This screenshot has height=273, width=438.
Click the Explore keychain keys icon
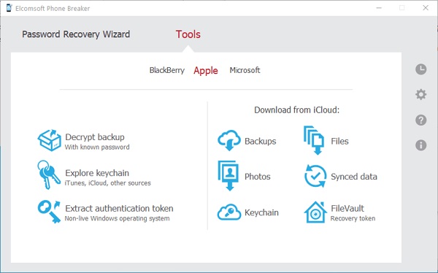(49, 174)
